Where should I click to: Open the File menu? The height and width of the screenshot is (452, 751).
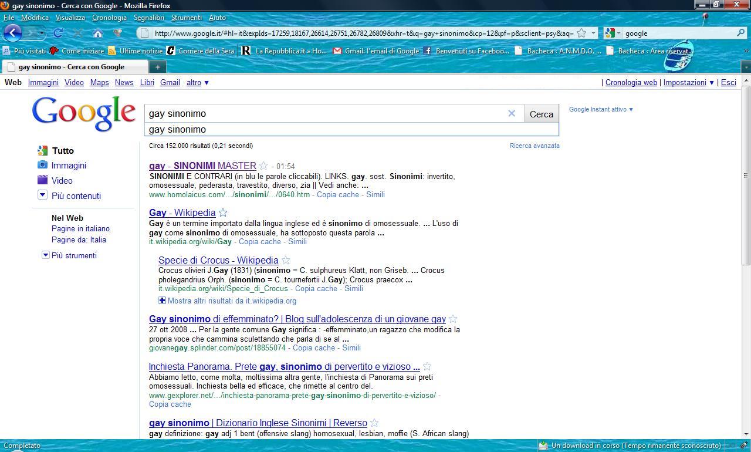coord(9,18)
